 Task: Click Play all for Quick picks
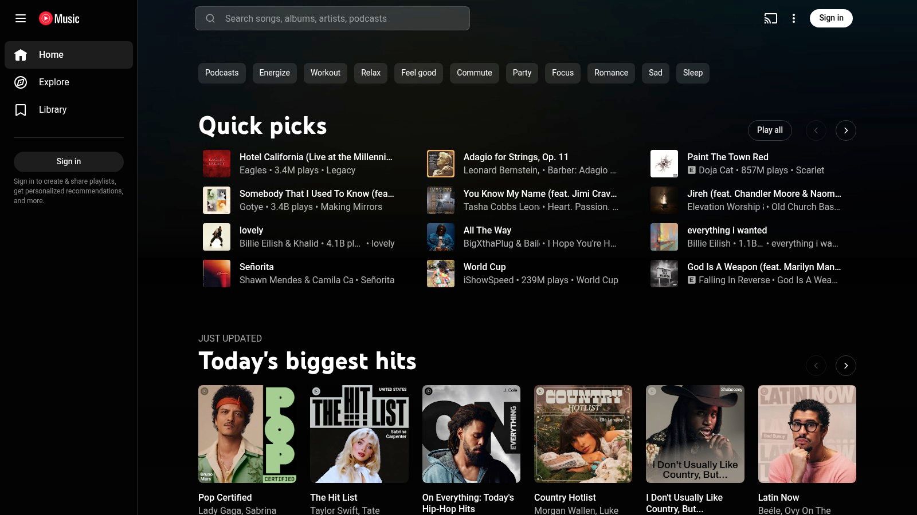click(770, 130)
